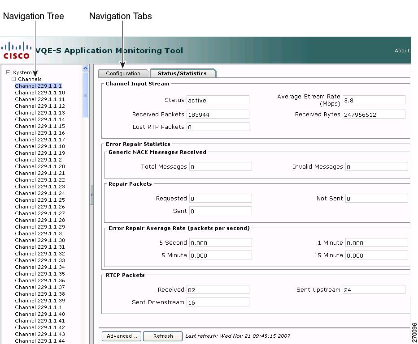Viewport: 418px width, 344px height.
Task: Click the Total Messages field
Action: coord(221,167)
